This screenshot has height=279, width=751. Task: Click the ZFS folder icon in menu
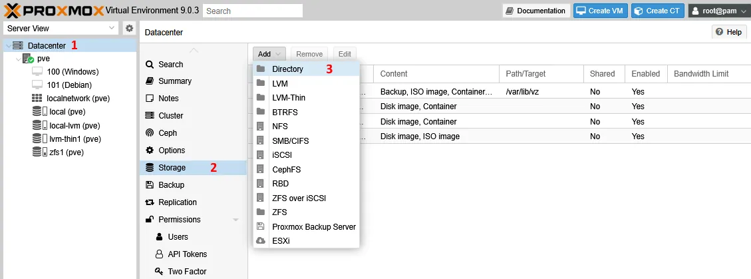coord(261,212)
